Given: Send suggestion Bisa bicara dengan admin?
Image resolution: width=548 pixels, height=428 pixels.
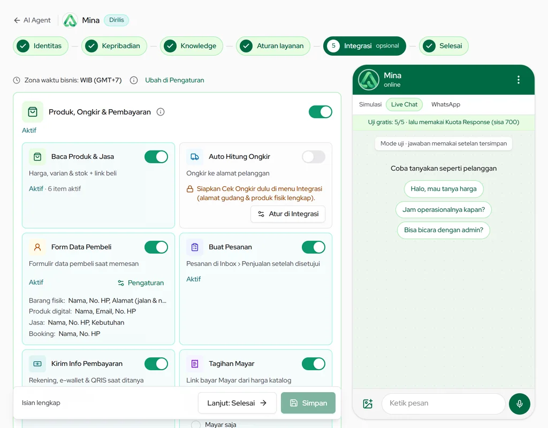Looking at the screenshot, I should pyautogui.click(x=444, y=230).
